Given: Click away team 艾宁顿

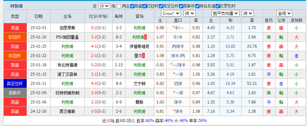Looking at the screenshot, I should (x=139, y=84).
